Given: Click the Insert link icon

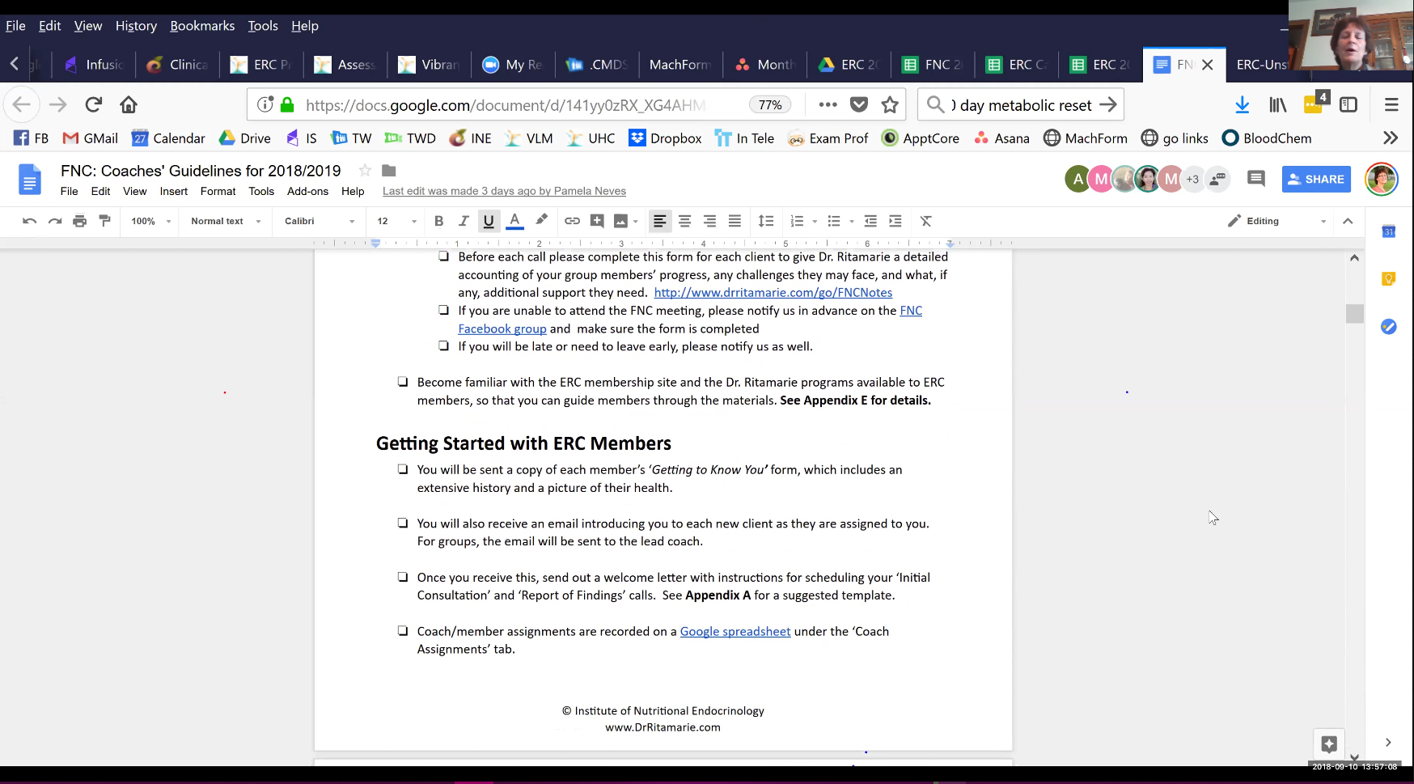Looking at the screenshot, I should coord(572,221).
